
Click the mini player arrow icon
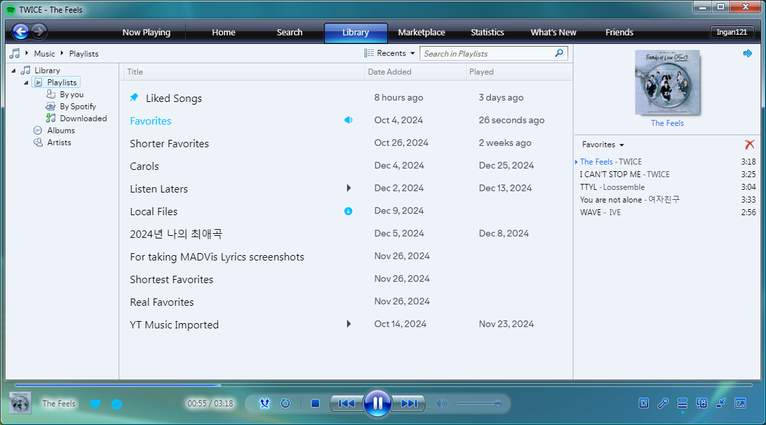coord(721,403)
